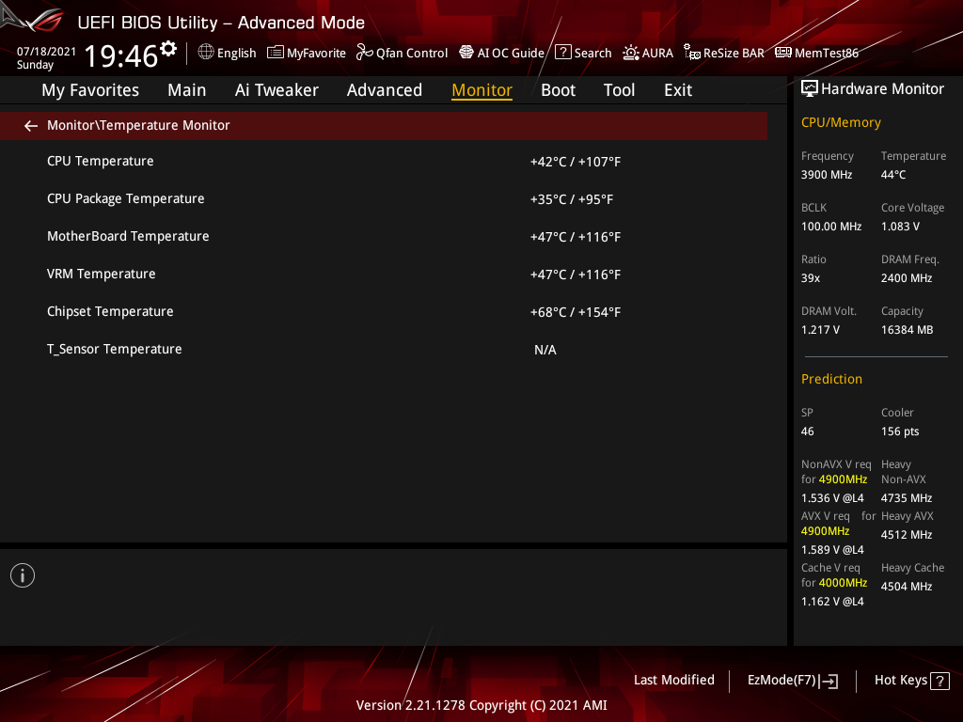Switch to the Ai Tweaker tab

(276, 89)
